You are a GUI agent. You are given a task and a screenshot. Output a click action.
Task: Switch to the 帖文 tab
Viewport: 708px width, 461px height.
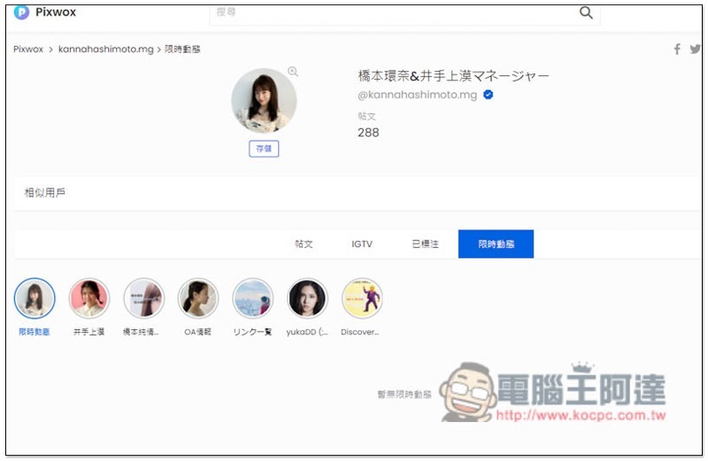[304, 244]
